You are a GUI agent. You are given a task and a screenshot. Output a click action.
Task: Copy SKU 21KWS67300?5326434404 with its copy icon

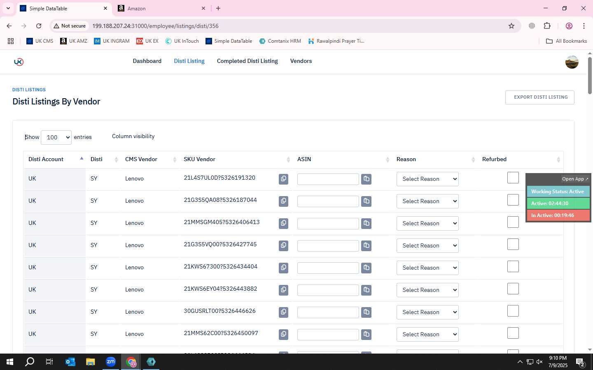pos(283,268)
